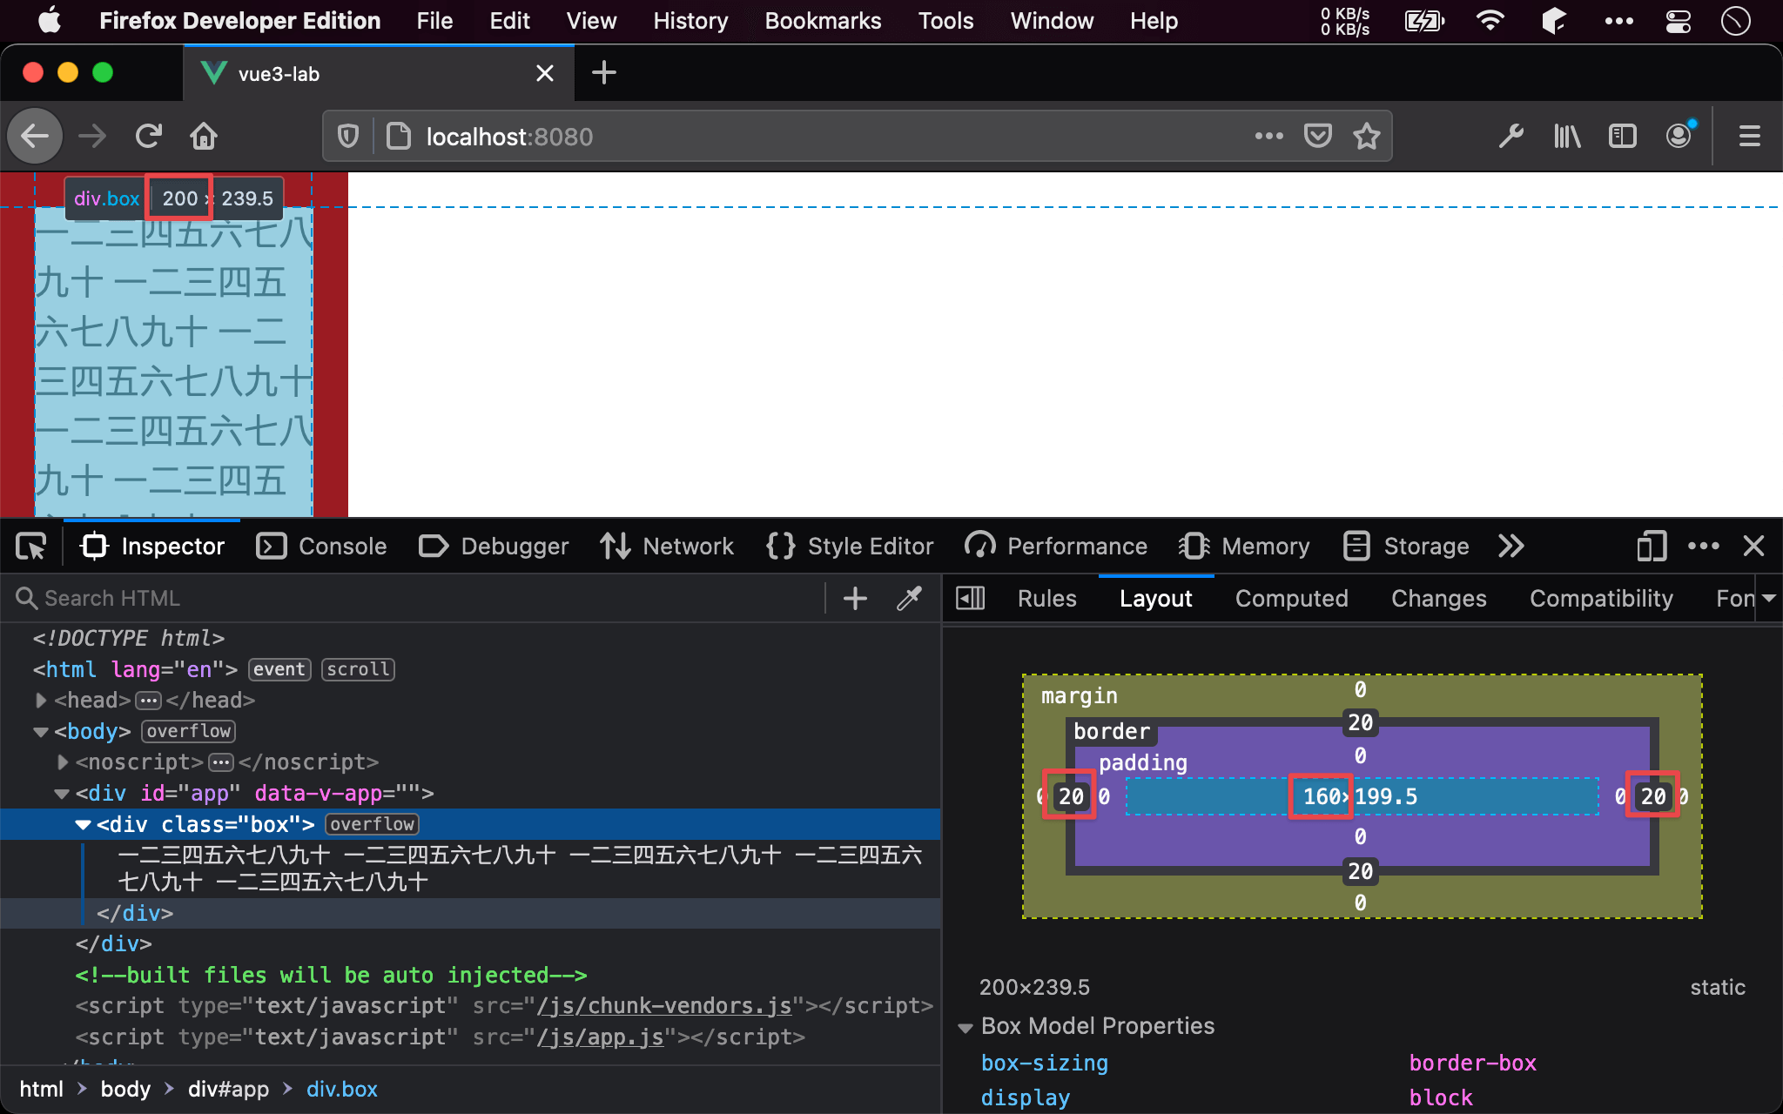The width and height of the screenshot is (1783, 1114).
Task: Open the Search HTML input field
Action: coord(422,597)
